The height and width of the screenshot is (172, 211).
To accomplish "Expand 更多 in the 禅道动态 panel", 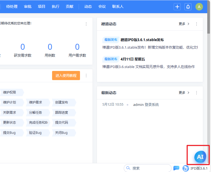I will [x=184, y=24].
